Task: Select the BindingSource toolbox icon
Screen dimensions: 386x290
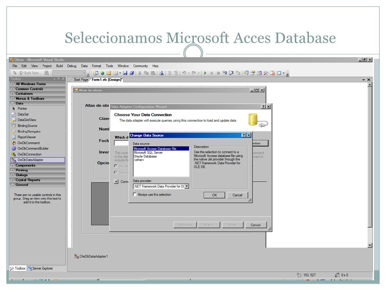Action: [x=14, y=126]
